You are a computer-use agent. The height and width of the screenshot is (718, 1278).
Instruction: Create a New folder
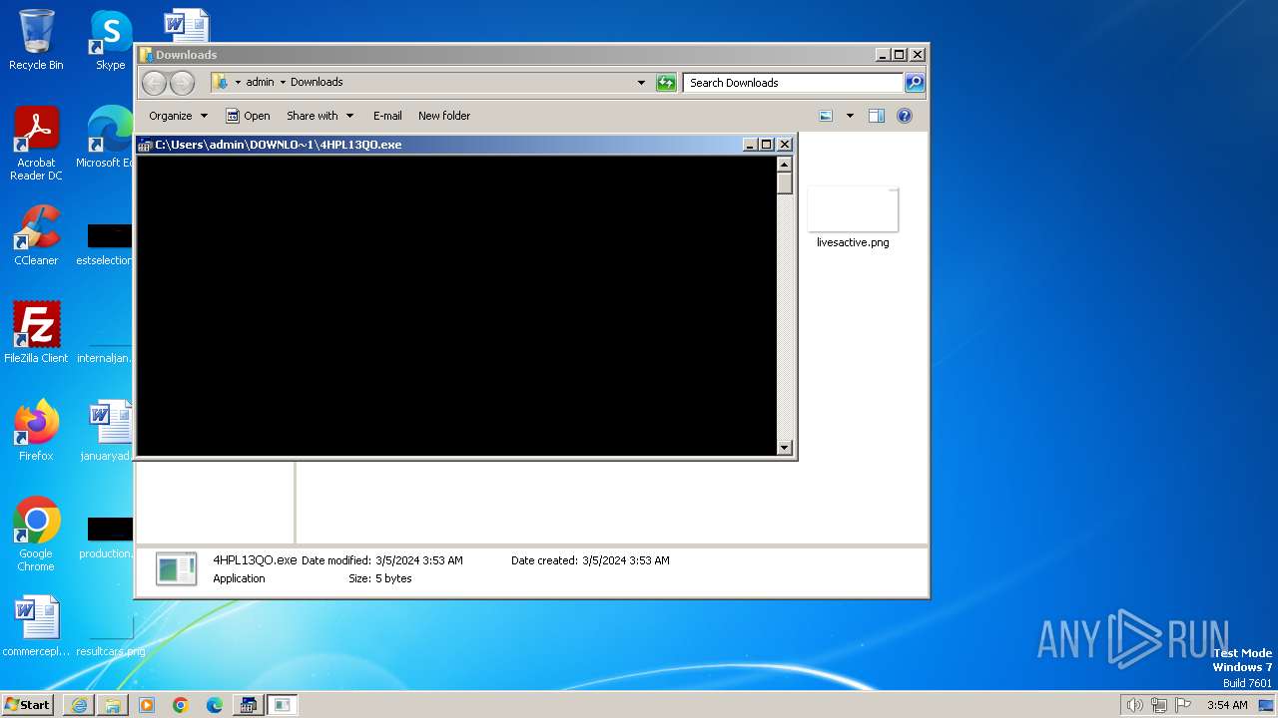click(444, 116)
